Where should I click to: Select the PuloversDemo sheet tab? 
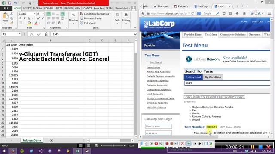[31, 140]
